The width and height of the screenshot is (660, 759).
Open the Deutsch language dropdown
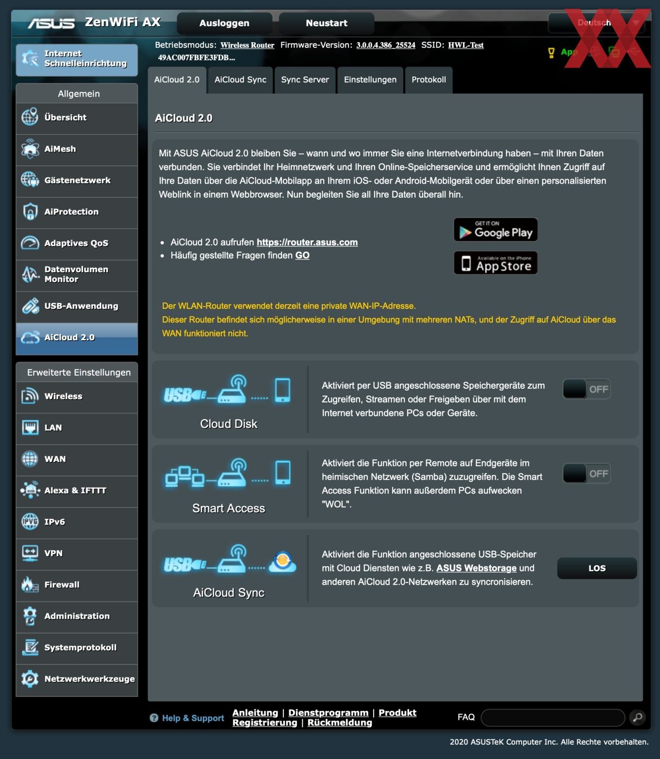tap(597, 23)
